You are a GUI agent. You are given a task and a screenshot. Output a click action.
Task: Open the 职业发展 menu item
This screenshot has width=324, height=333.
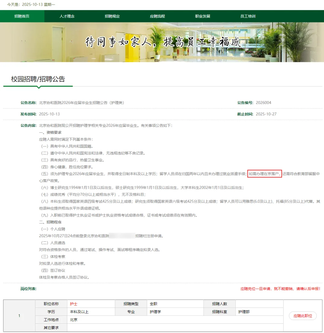203,16
